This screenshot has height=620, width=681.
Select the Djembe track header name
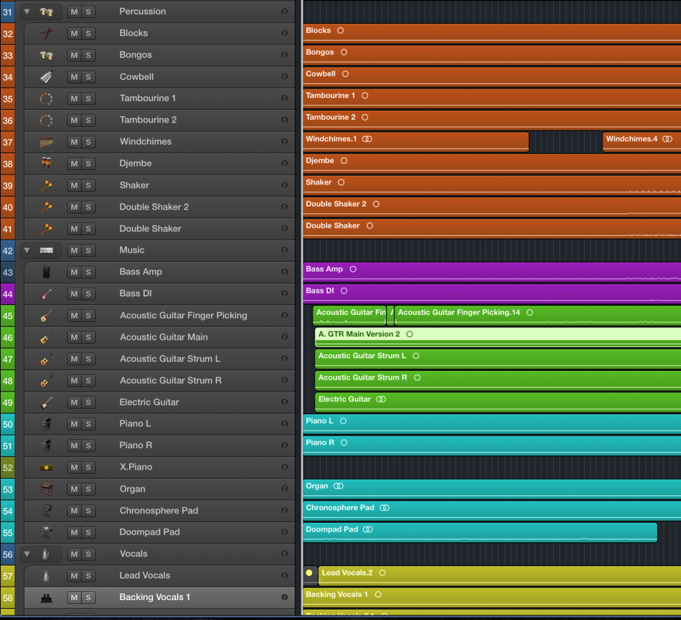coord(136,163)
